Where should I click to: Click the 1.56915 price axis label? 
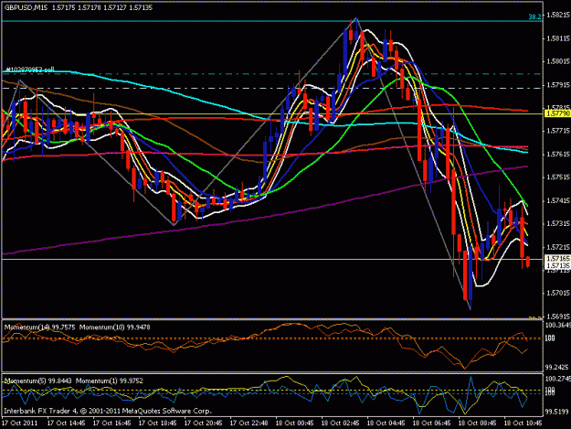click(x=558, y=316)
